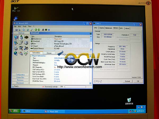Click the green chip icon in the toolbar

[46, 30]
